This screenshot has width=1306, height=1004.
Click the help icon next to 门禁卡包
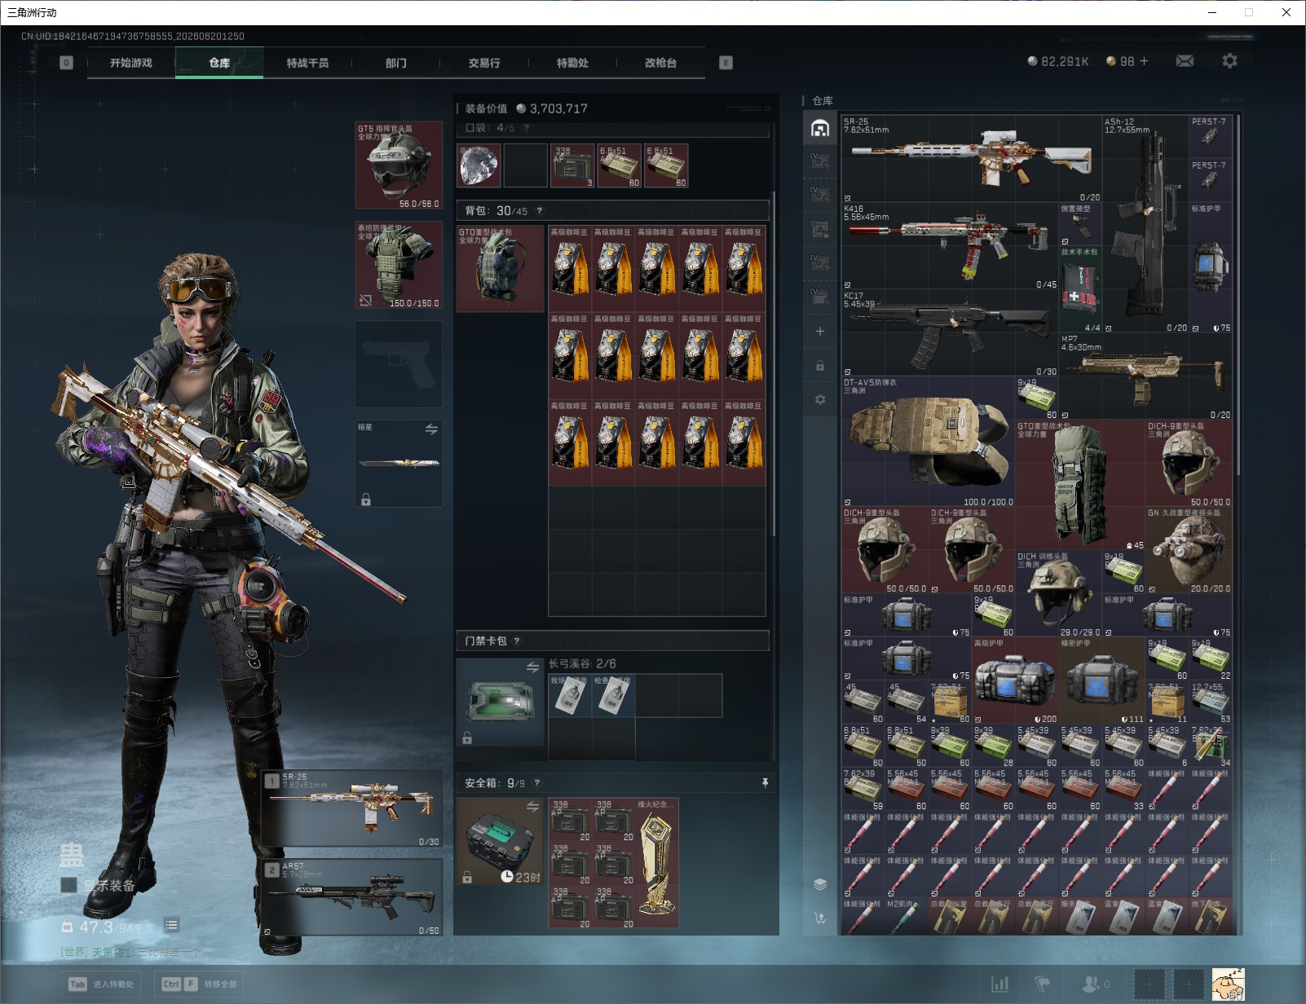coord(517,641)
